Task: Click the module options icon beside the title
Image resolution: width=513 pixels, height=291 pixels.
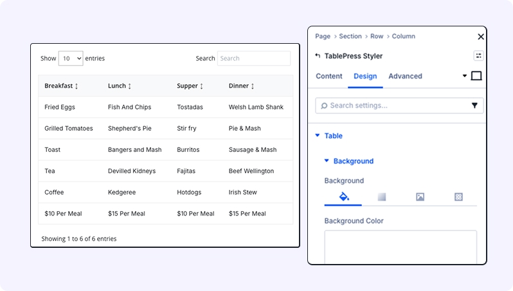Action: 478,56
